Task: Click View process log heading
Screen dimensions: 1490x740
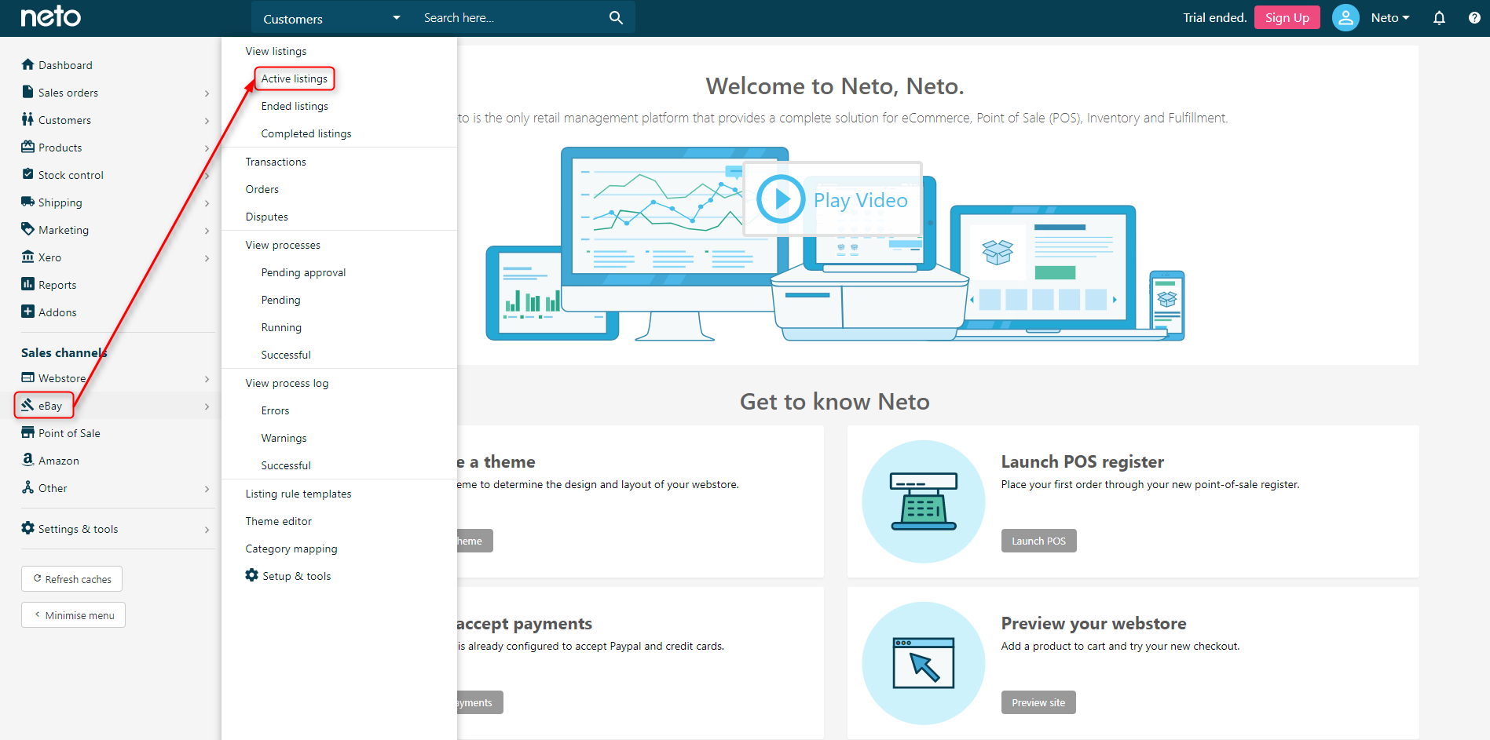Action: [x=287, y=383]
